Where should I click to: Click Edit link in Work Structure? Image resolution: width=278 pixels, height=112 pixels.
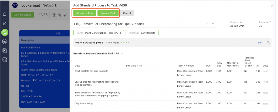tap(260, 43)
